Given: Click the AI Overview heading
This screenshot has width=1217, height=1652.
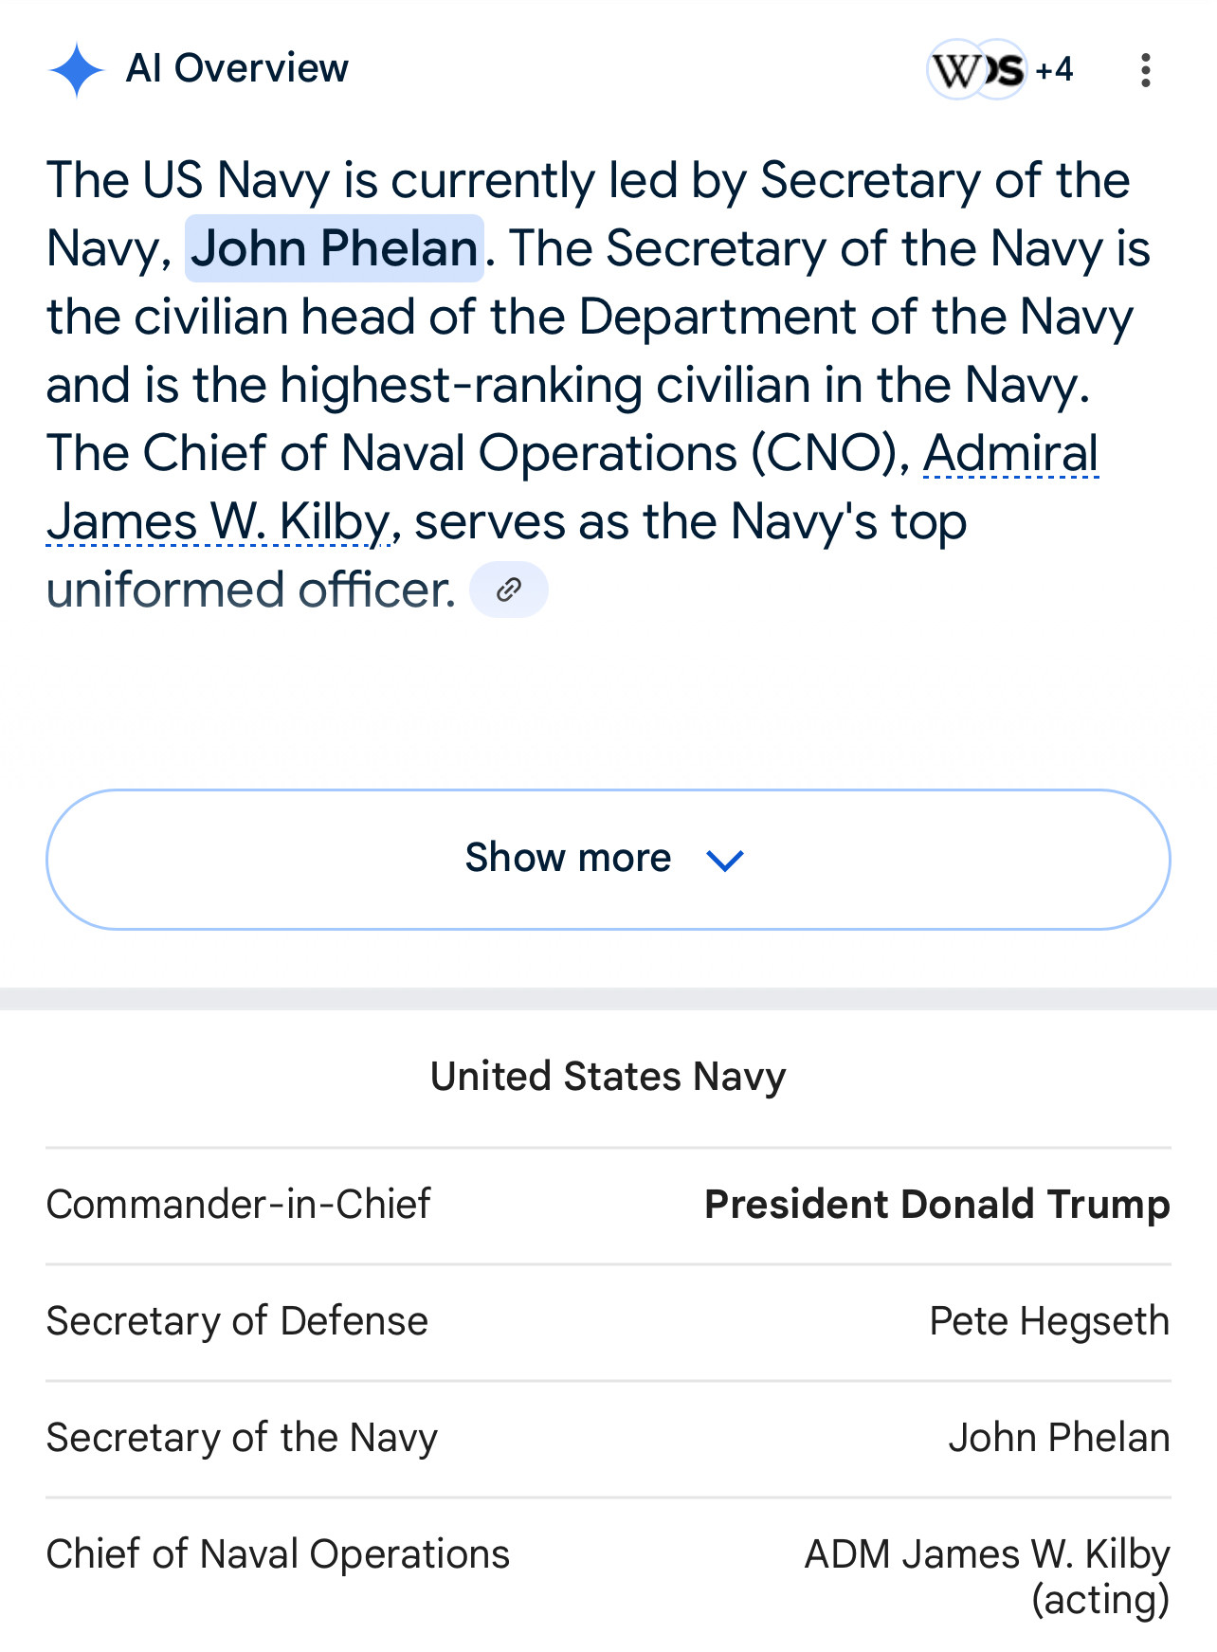Looking at the screenshot, I should pos(237,69).
